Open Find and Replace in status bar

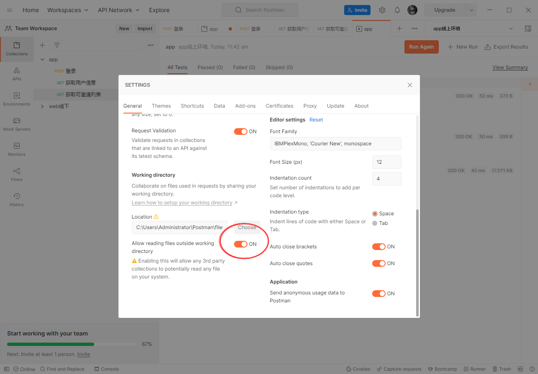pyautogui.click(x=62, y=369)
